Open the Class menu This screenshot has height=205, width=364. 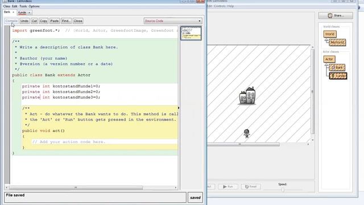click(x=7, y=6)
